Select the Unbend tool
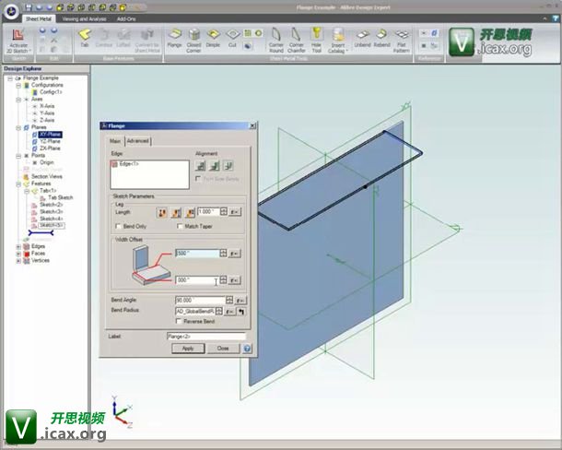This screenshot has height=450, width=562. click(x=362, y=39)
